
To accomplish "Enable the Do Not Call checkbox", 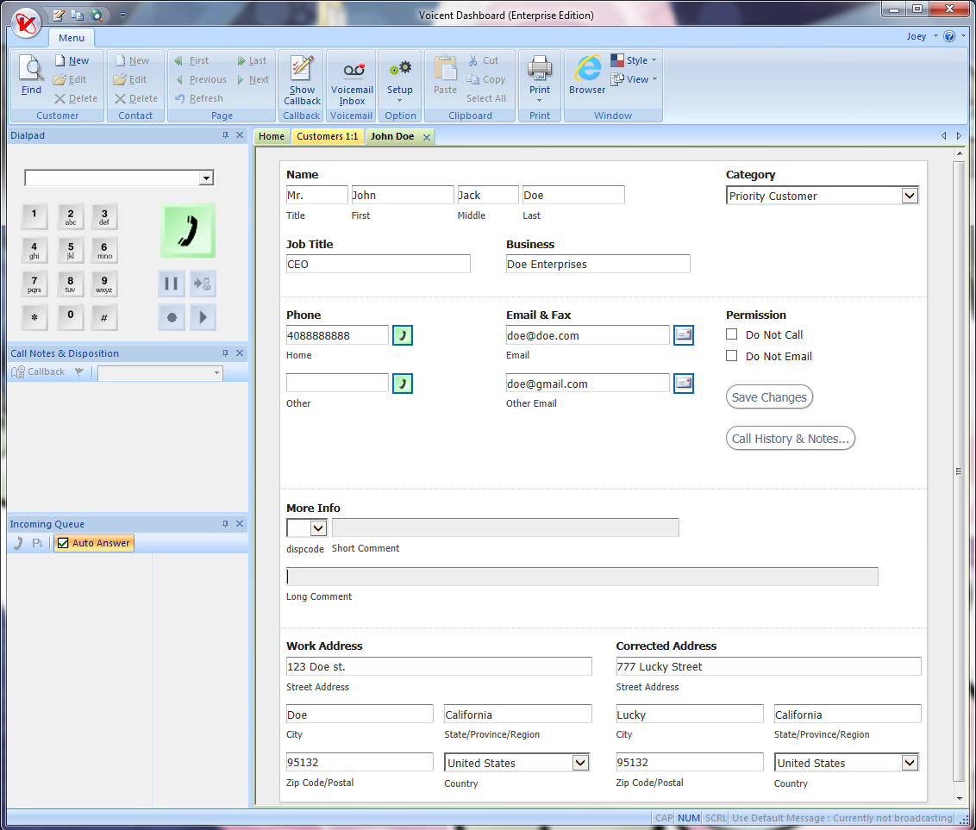I will point(732,334).
